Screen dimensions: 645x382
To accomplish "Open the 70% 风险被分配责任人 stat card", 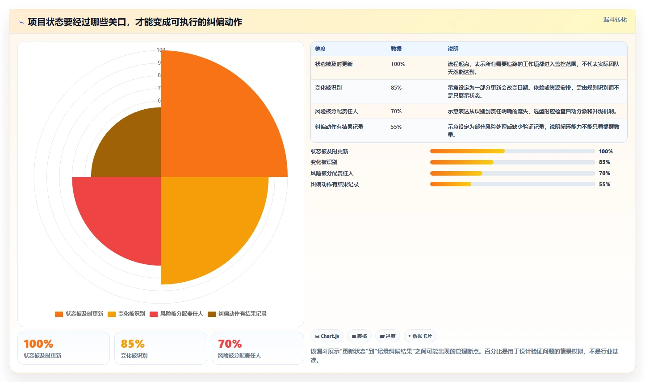I will (x=258, y=348).
